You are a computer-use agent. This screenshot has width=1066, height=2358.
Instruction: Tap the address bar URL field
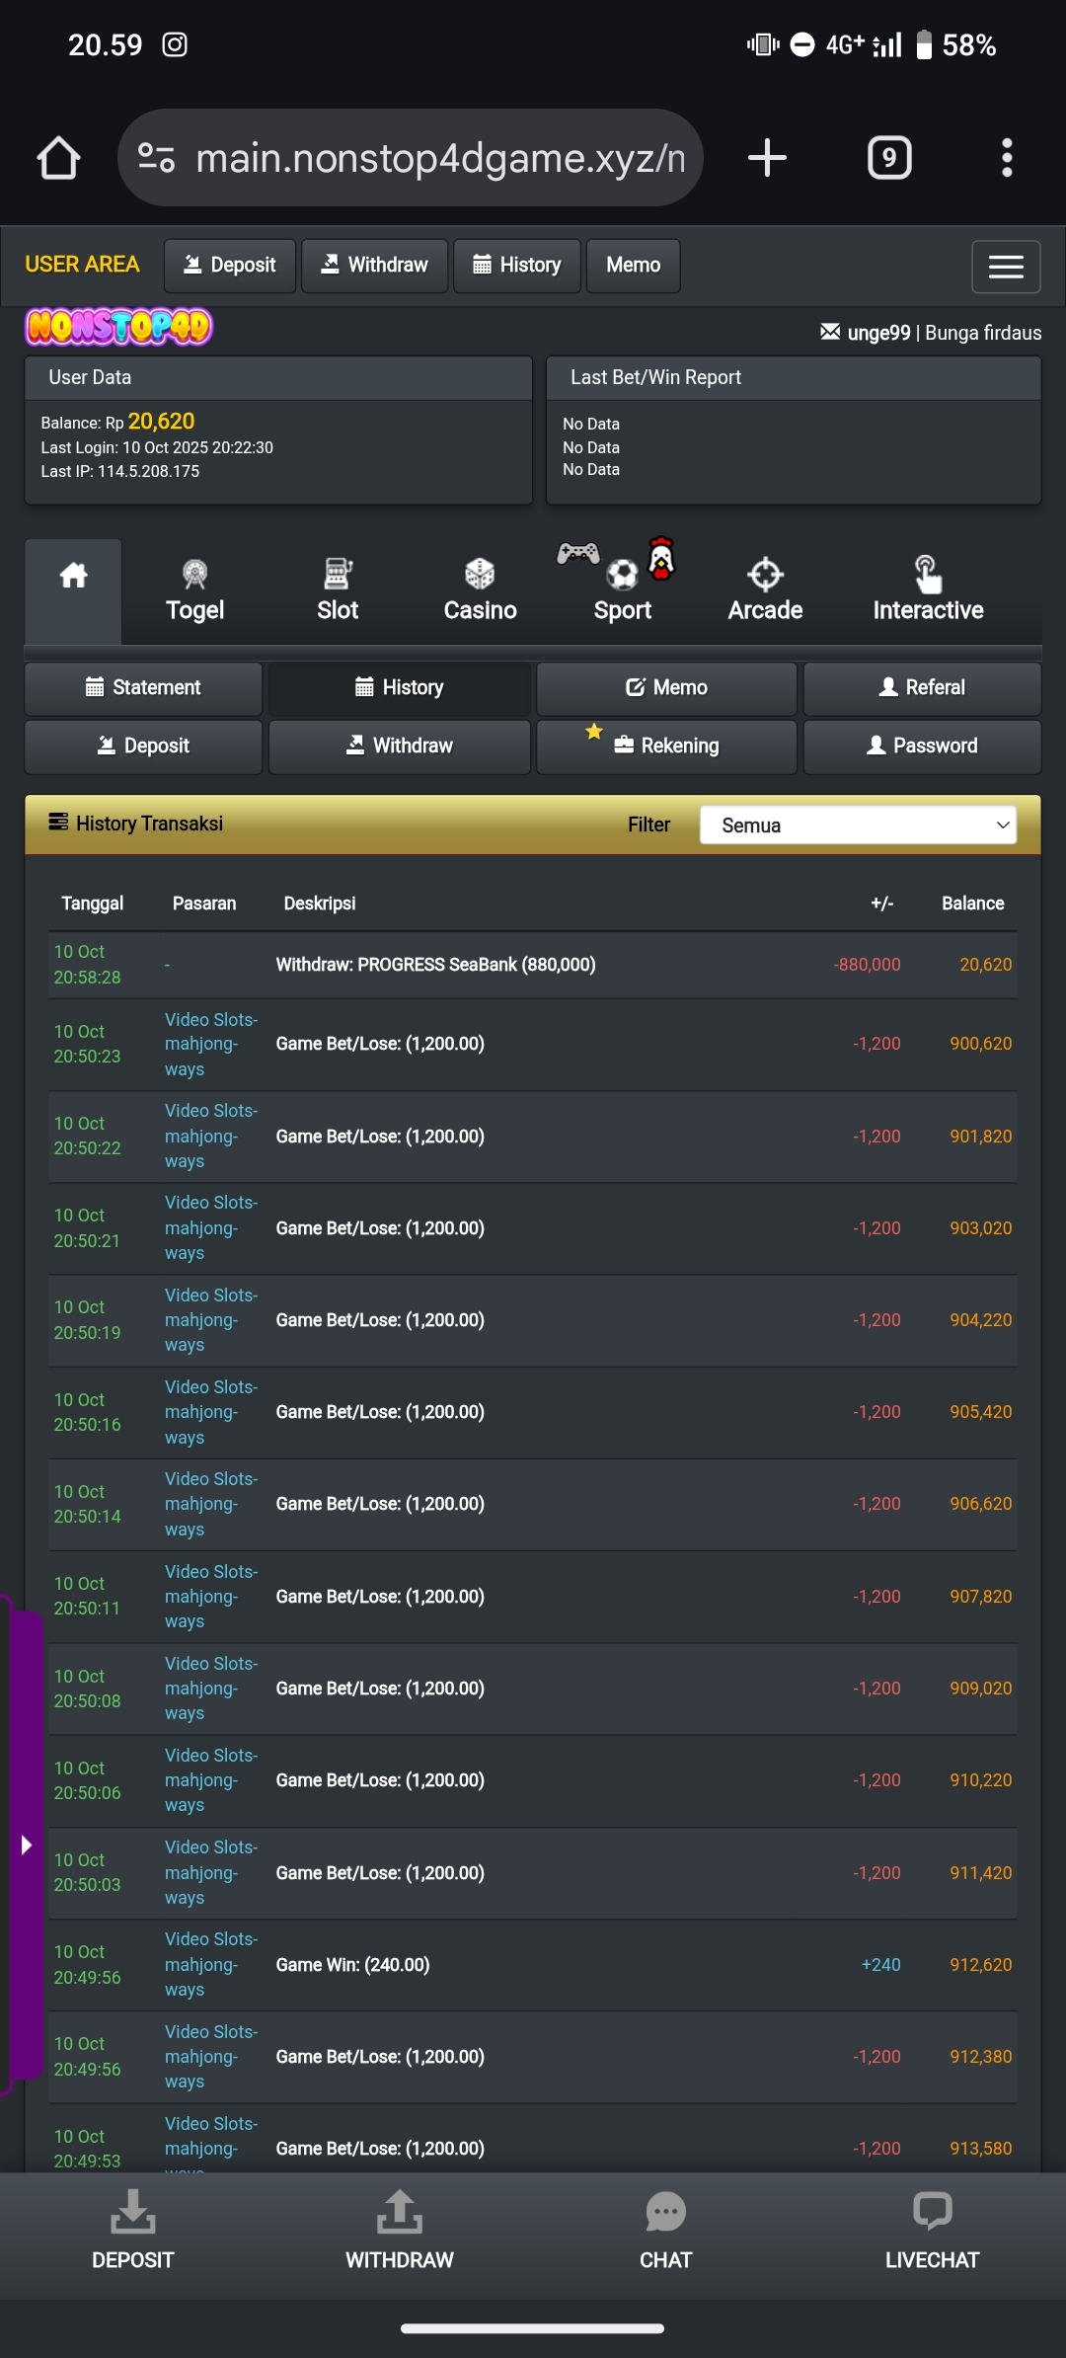tap(439, 158)
